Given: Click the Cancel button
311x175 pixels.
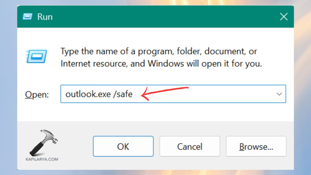Looking at the screenshot, I should tap(190, 146).
